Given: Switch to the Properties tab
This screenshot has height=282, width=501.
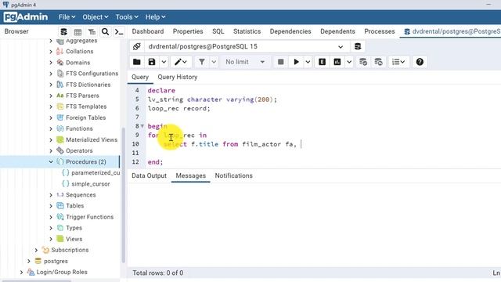Looking at the screenshot, I should pos(188,31).
